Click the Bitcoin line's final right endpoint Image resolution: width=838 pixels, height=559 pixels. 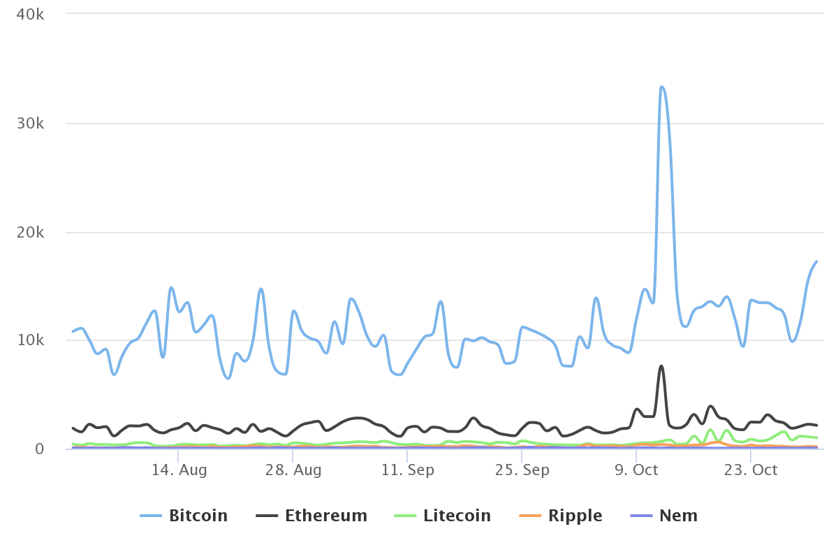point(816,261)
